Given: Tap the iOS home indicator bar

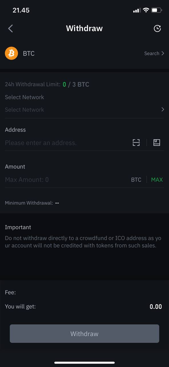Looking at the screenshot, I should [84, 363].
